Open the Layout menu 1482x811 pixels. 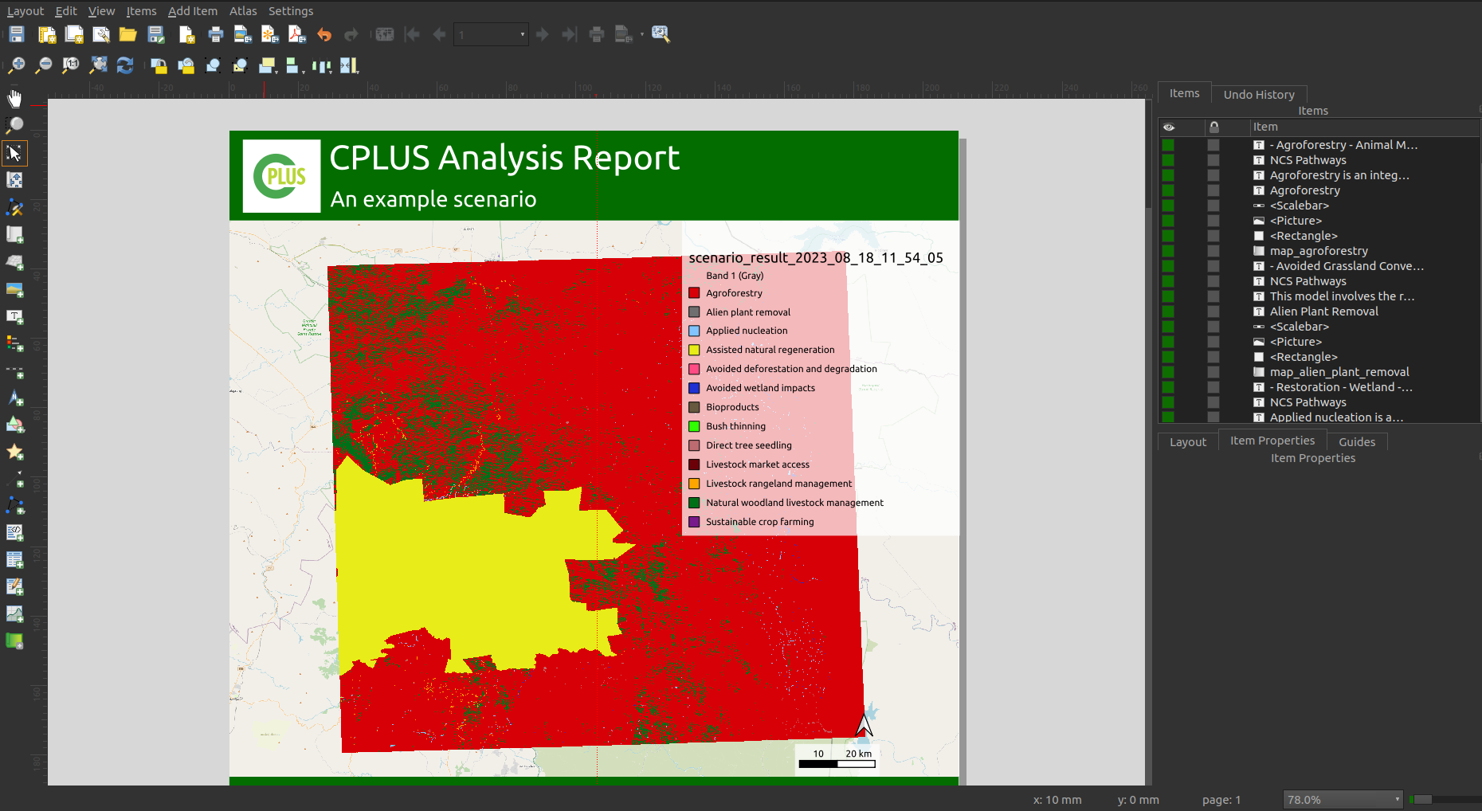[25, 11]
